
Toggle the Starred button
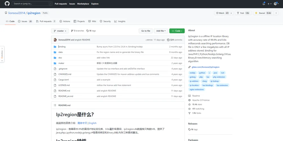263,13
